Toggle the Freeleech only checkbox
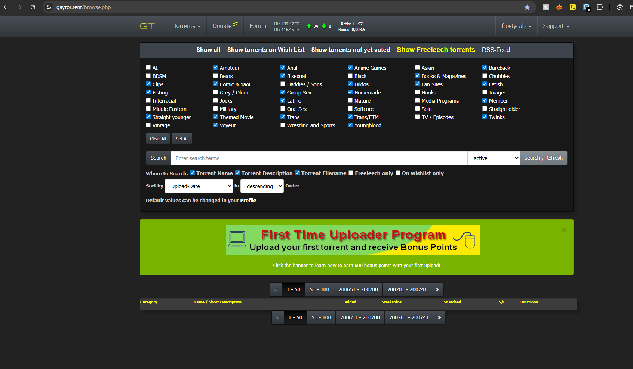This screenshot has width=633, height=369. pyautogui.click(x=351, y=173)
